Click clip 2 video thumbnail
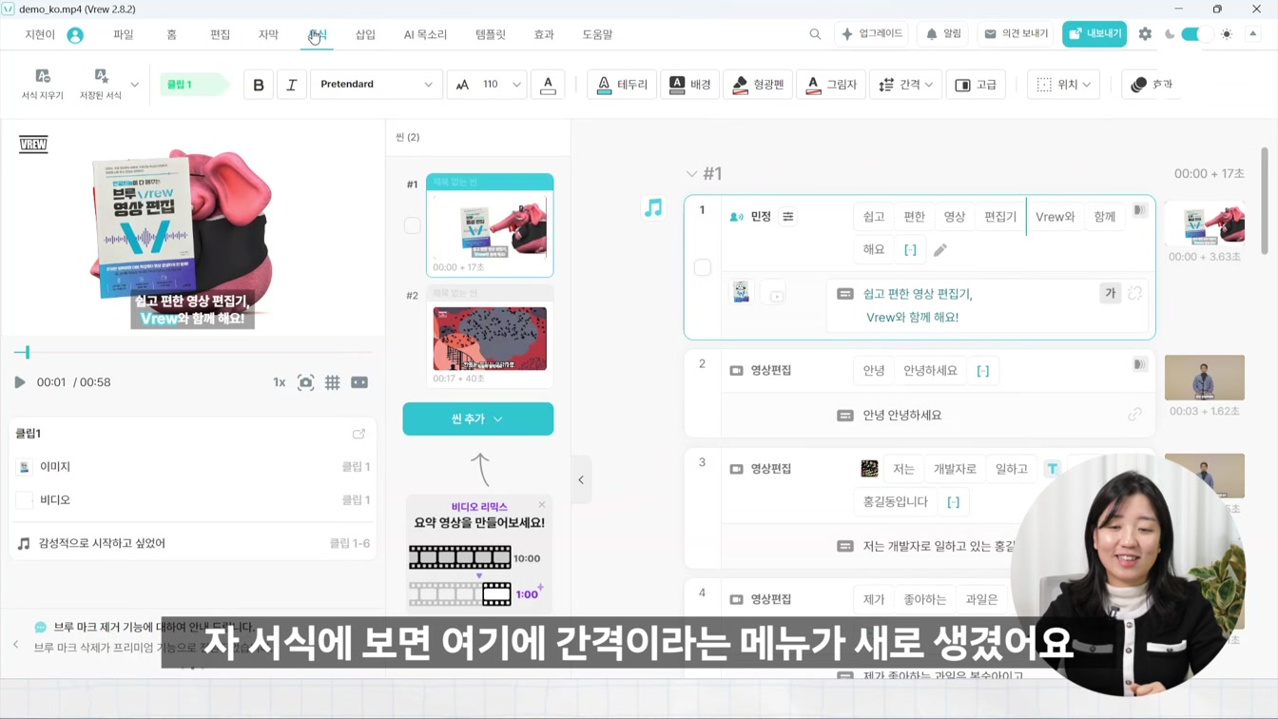 point(1205,378)
